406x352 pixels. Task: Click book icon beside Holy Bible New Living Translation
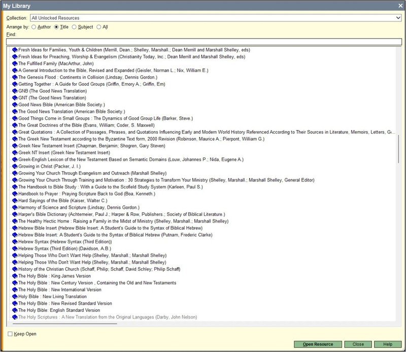click(x=15, y=297)
